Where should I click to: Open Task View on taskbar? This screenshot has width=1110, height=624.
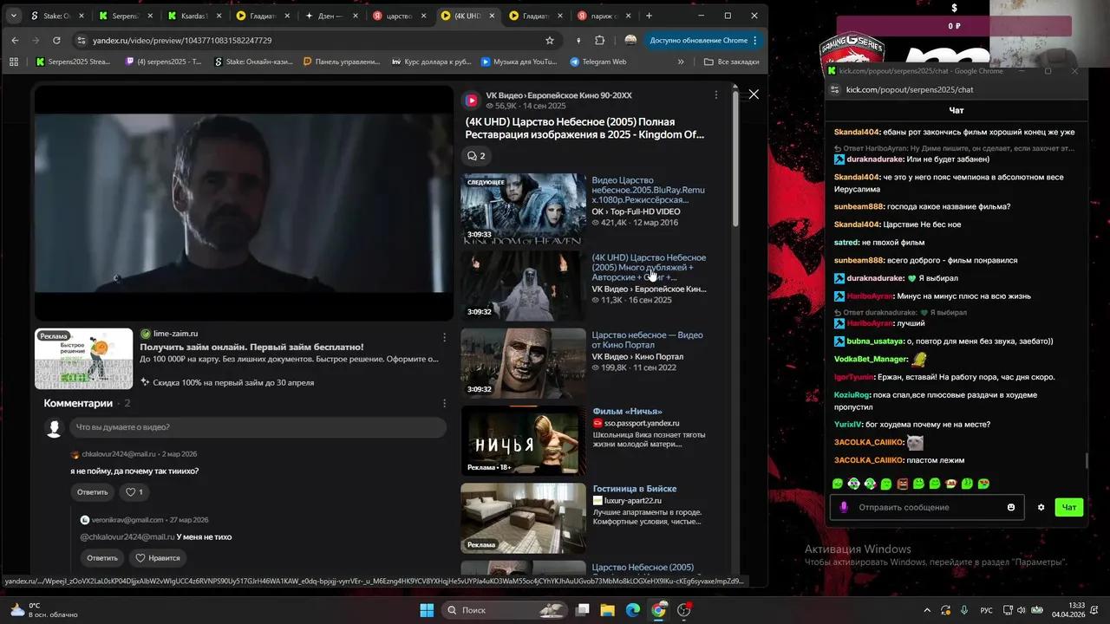point(583,610)
